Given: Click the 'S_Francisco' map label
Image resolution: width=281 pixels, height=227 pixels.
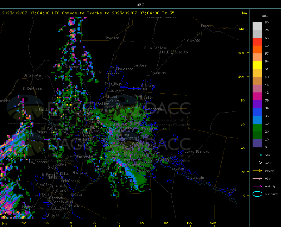Looking at the screenshot, I should coord(123,69).
